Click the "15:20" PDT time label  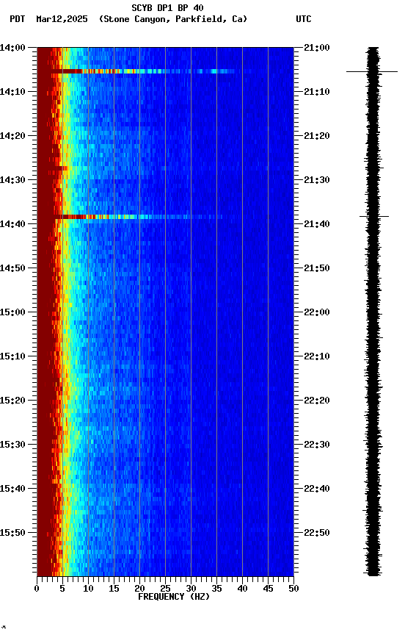(12, 401)
